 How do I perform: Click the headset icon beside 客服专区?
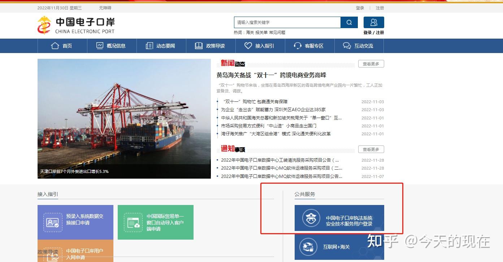click(x=298, y=46)
